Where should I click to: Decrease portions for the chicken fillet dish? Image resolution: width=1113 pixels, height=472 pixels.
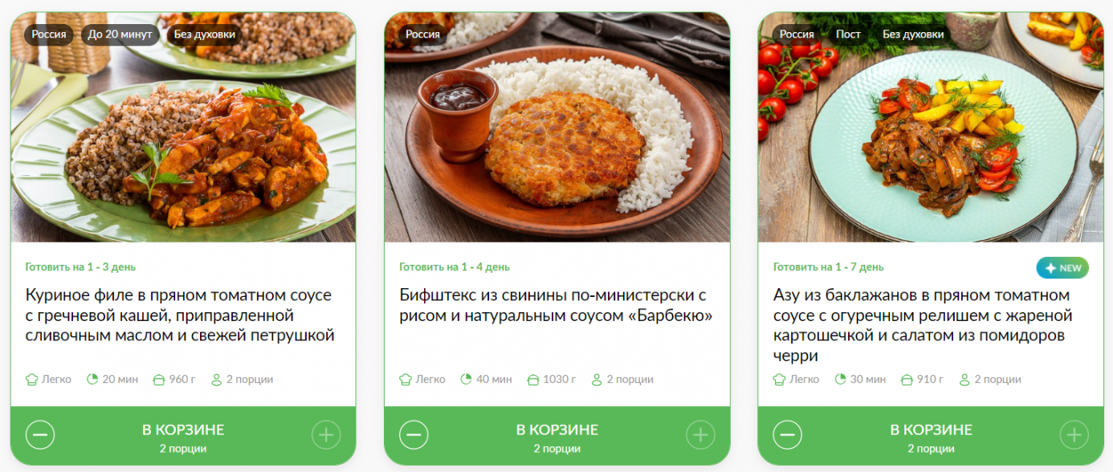point(40,435)
